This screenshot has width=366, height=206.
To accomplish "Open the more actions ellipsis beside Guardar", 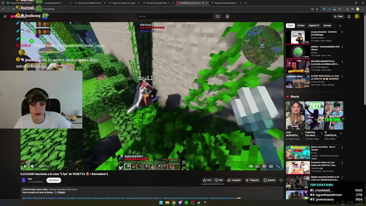I will 281,180.
